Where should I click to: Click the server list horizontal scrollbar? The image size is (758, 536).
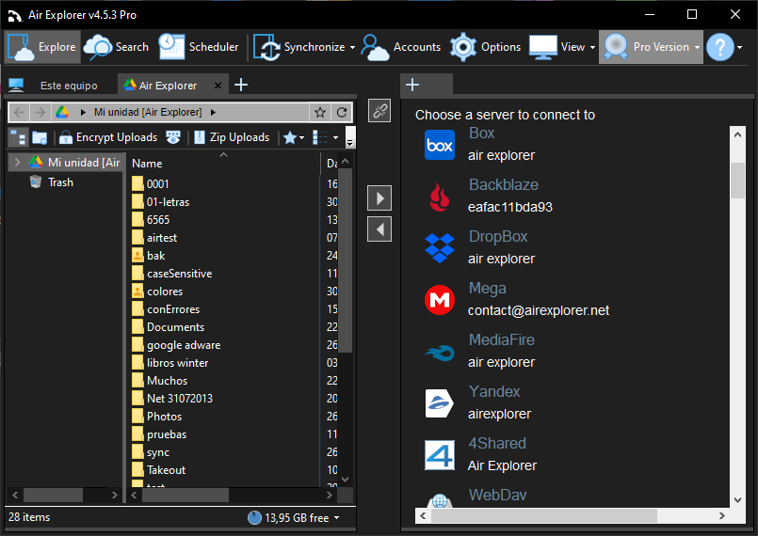544,515
